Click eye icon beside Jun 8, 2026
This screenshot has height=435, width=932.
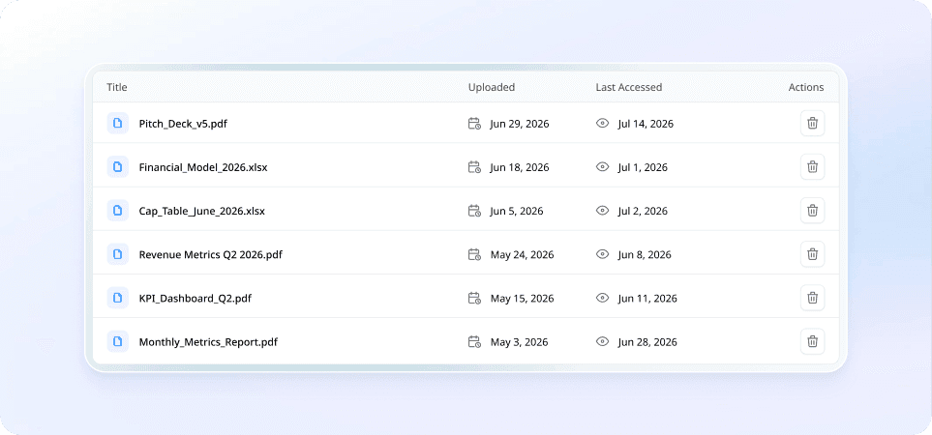click(x=603, y=254)
